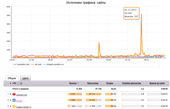
Task: Open help icon next to Отказы
Action: [115, 83]
